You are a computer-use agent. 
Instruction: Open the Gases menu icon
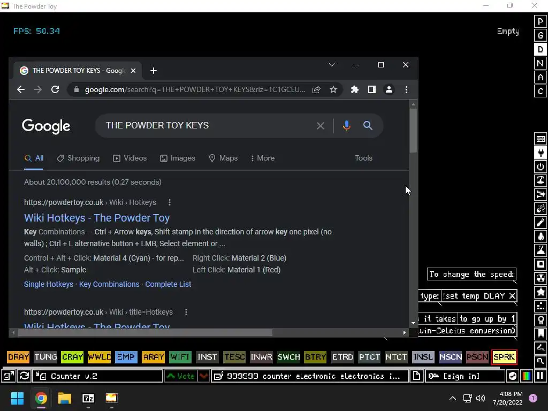click(541, 223)
